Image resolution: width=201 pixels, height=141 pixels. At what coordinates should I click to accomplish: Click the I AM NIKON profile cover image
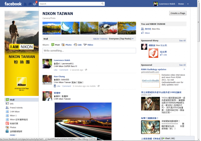22,53
